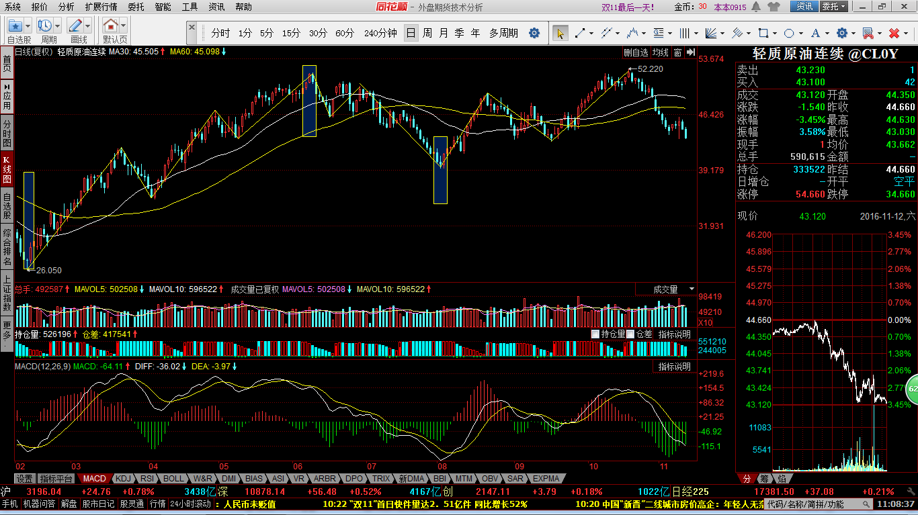Screen dimensions: 918x515
Task: Click the 均线 button above chart
Action: pos(661,52)
